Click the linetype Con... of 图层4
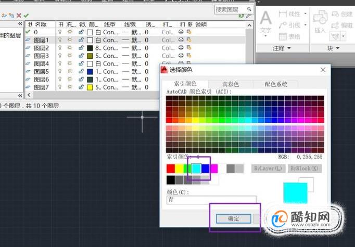The height and width of the screenshot is (247, 355). point(110,64)
